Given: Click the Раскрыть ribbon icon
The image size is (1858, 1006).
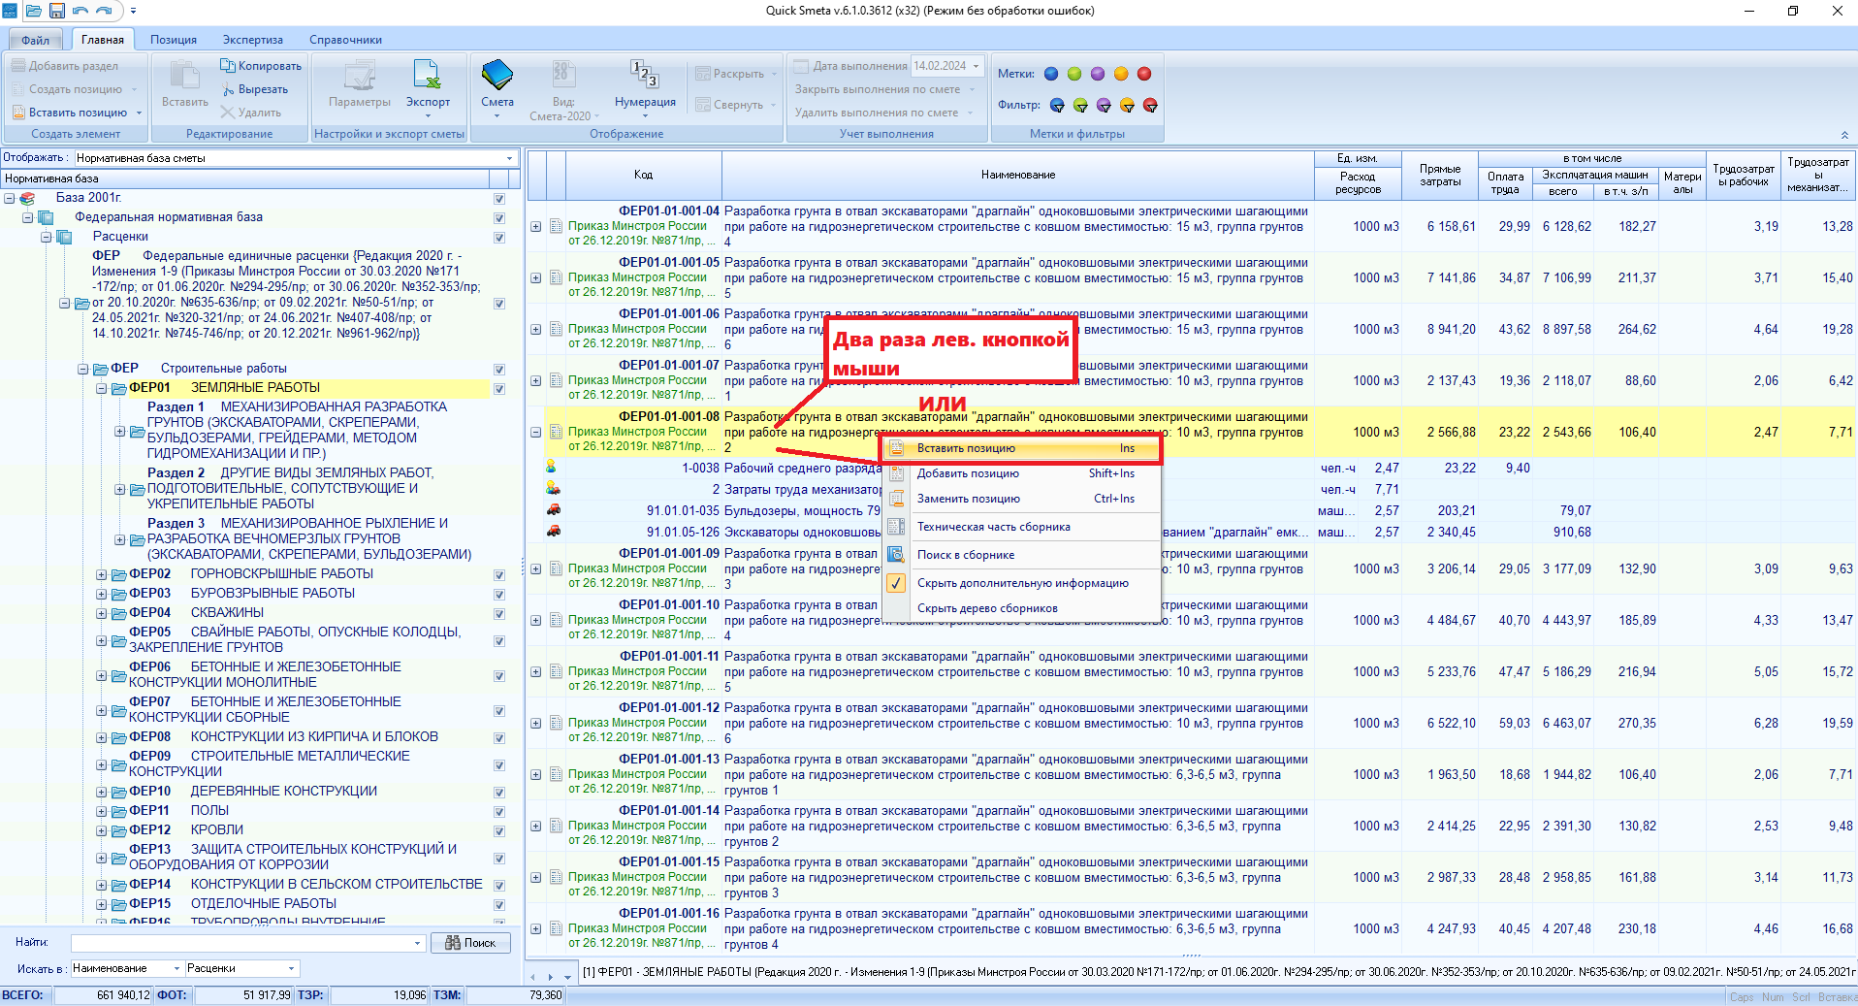Looking at the screenshot, I should click(x=702, y=74).
